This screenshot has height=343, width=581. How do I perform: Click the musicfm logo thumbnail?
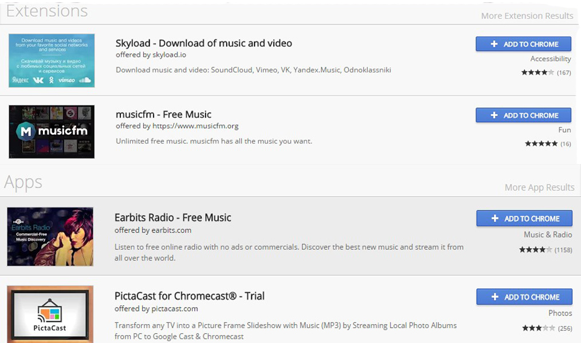click(x=52, y=131)
